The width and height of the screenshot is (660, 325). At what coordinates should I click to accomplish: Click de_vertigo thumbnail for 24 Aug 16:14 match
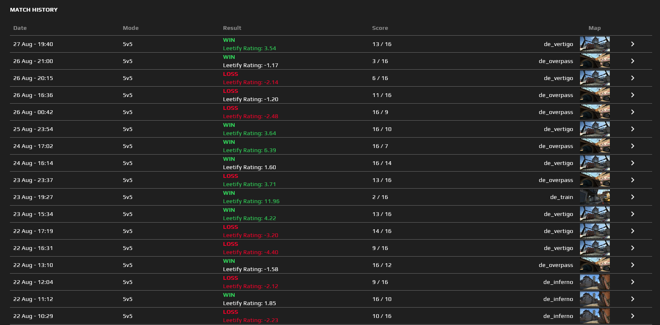[x=594, y=163]
